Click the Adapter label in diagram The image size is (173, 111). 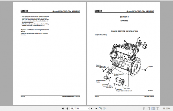[151, 67]
